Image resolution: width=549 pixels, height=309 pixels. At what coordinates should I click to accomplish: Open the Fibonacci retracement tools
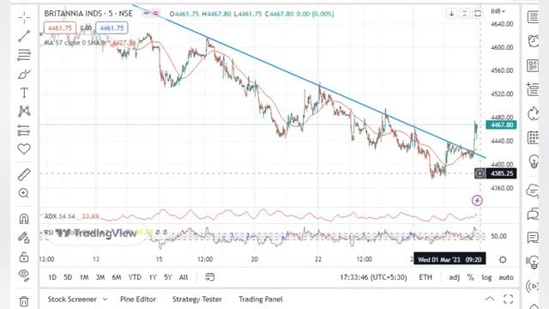pyautogui.click(x=24, y=55)
